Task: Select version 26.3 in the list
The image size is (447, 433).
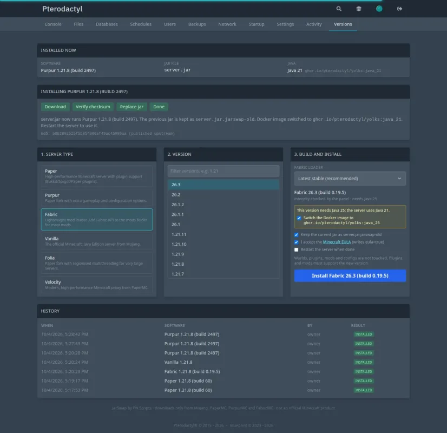Action: pyautogui.click(x=223, y=185)
